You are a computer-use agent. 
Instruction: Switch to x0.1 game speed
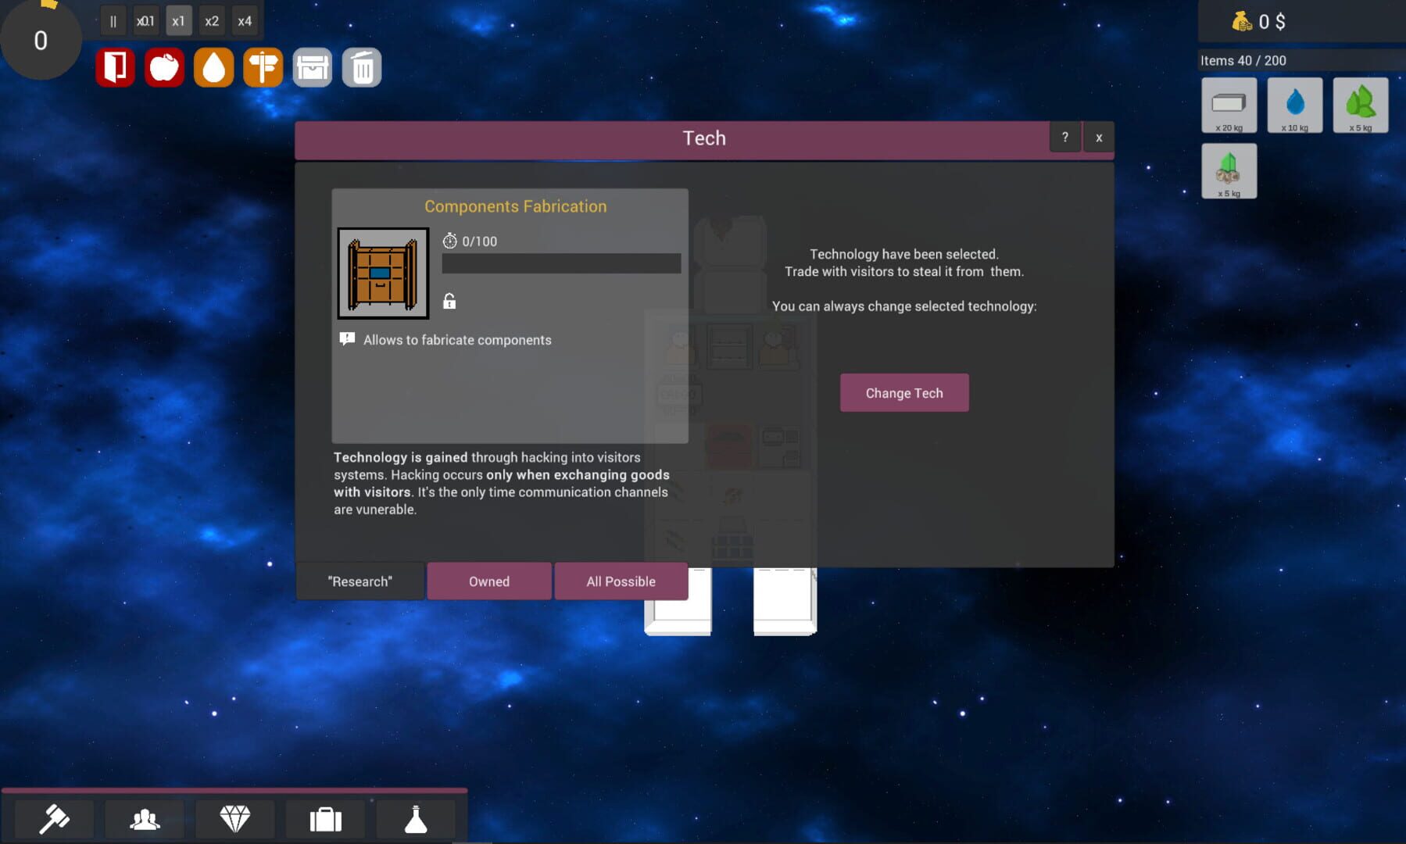[x=146, y=20]
